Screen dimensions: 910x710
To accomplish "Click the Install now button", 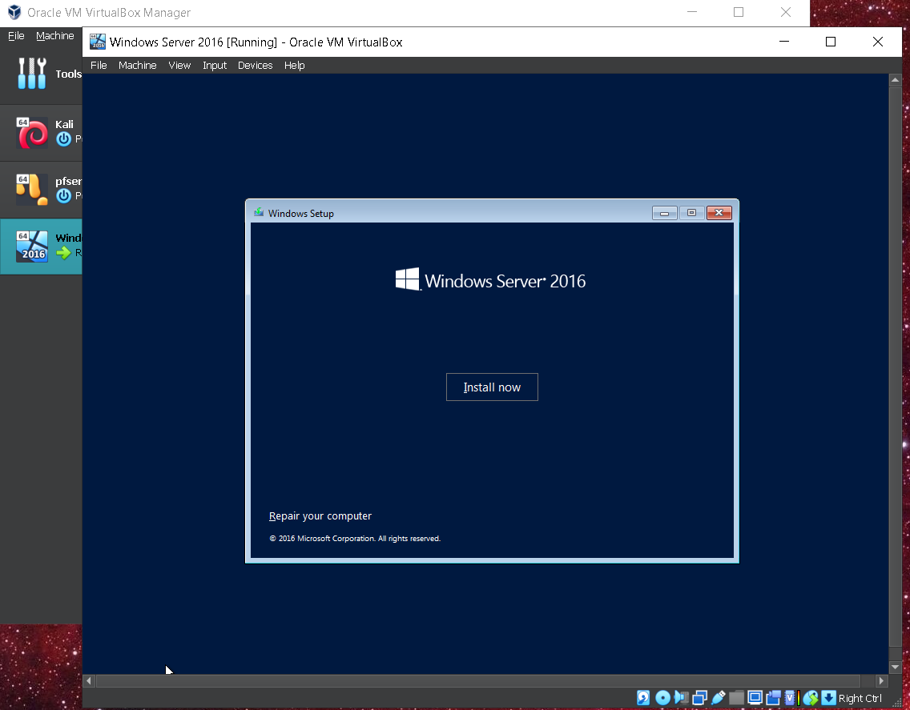I will pos(491,387).
